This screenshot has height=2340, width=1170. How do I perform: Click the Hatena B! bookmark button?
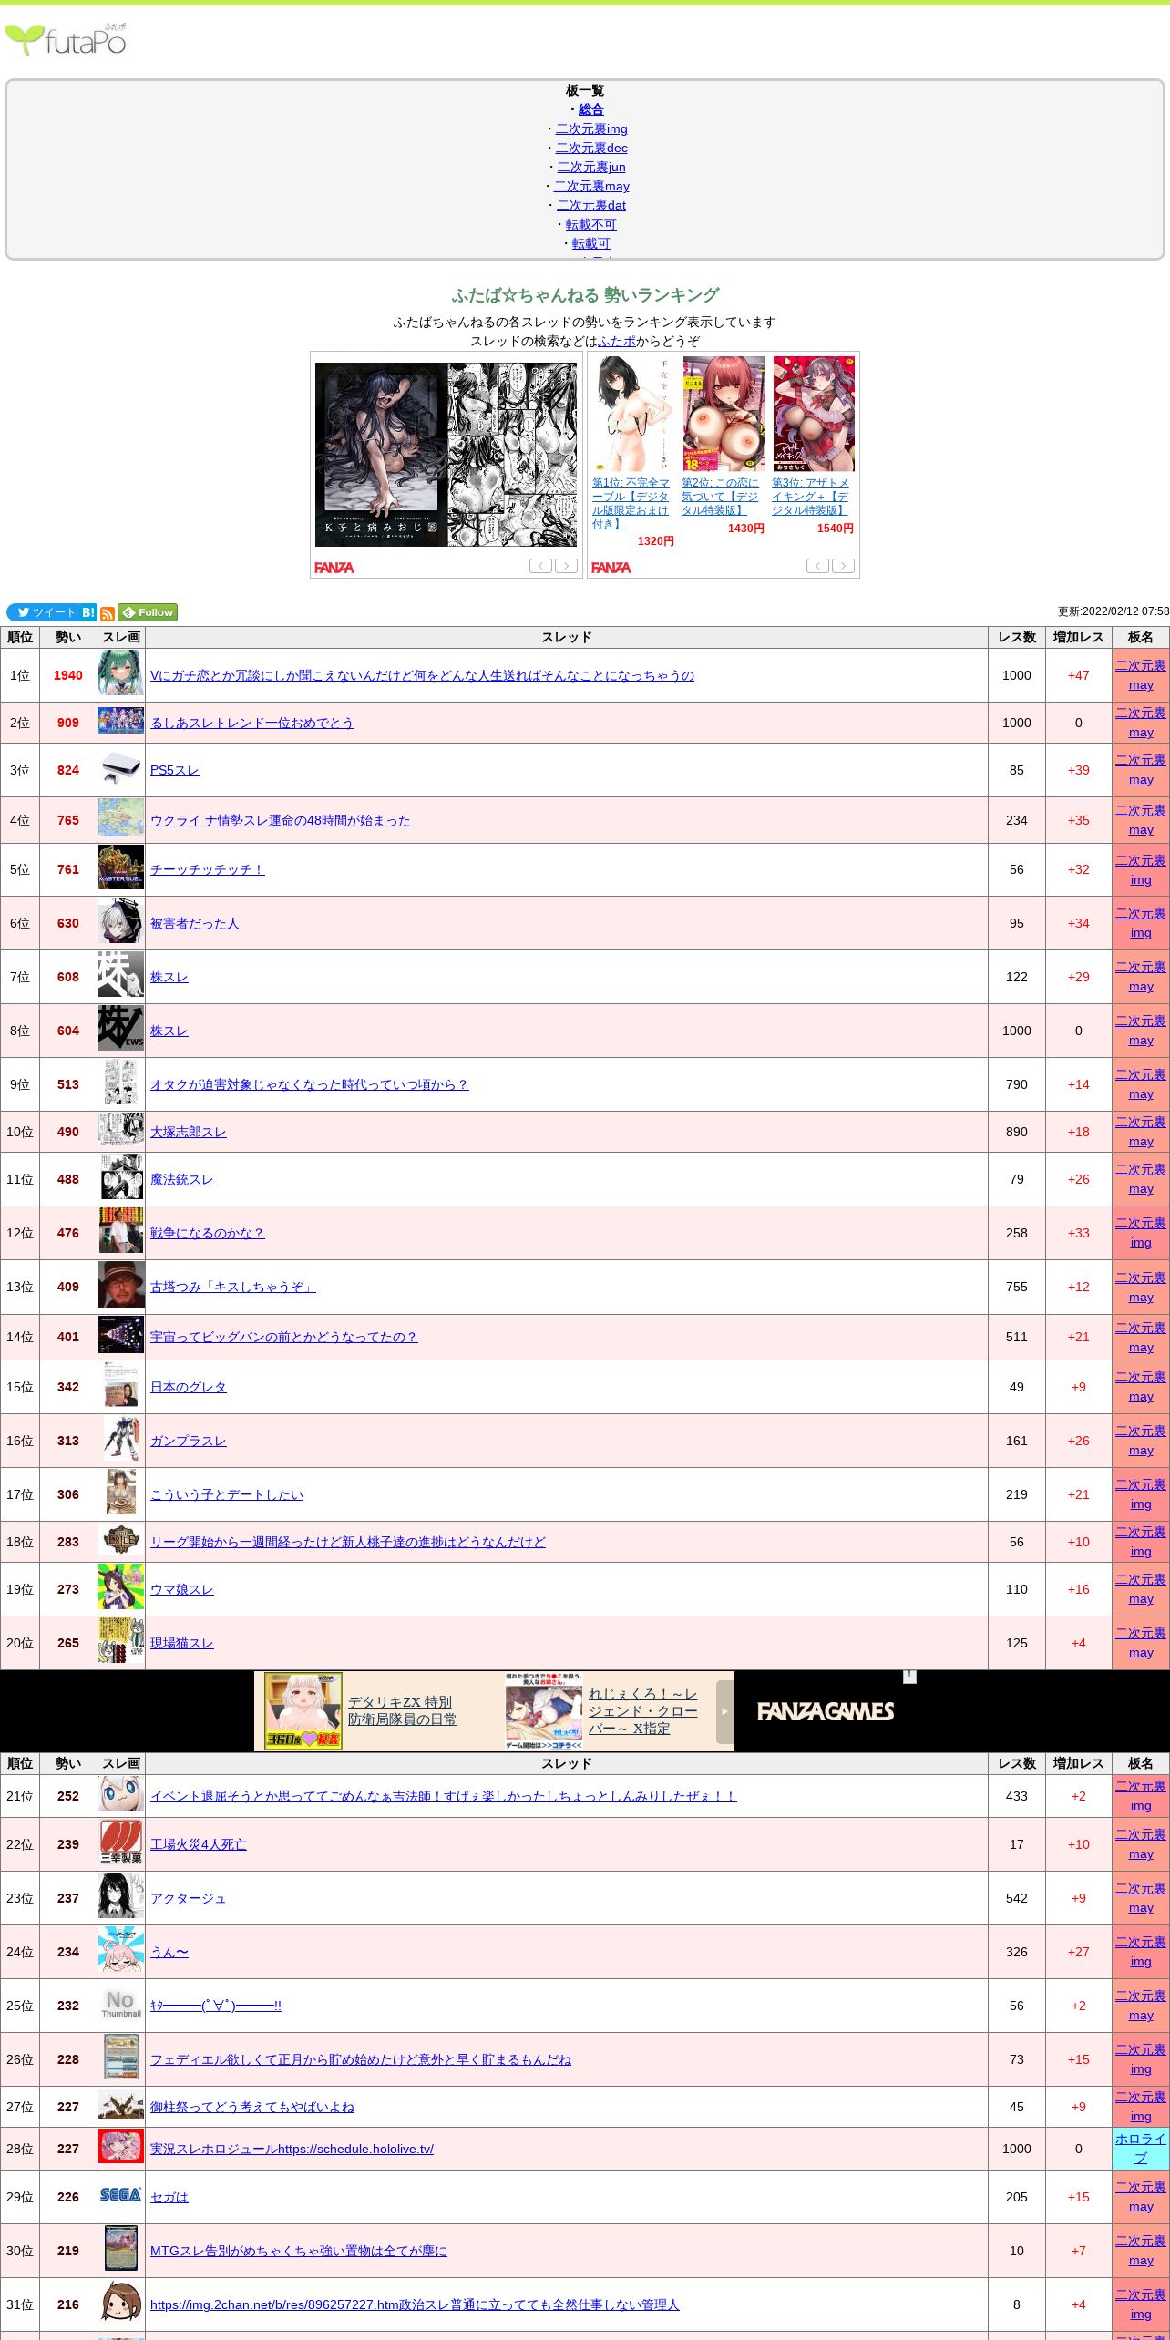click(x=88, y=612)
